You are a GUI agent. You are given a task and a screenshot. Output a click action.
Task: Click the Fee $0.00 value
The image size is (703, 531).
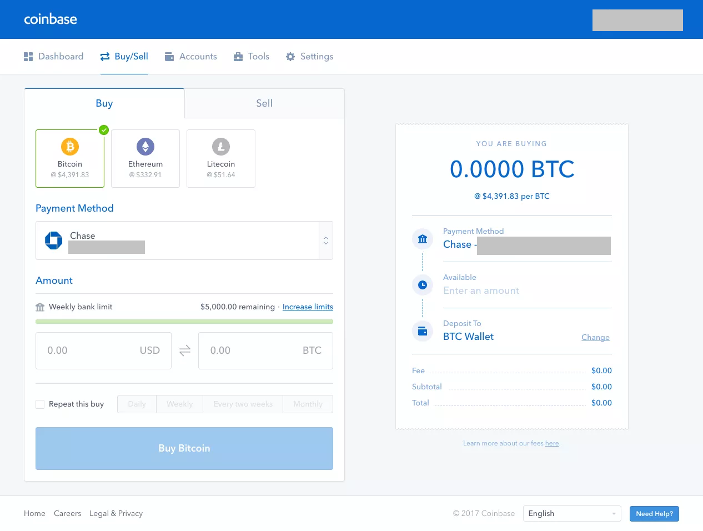(x=601, y=370)
